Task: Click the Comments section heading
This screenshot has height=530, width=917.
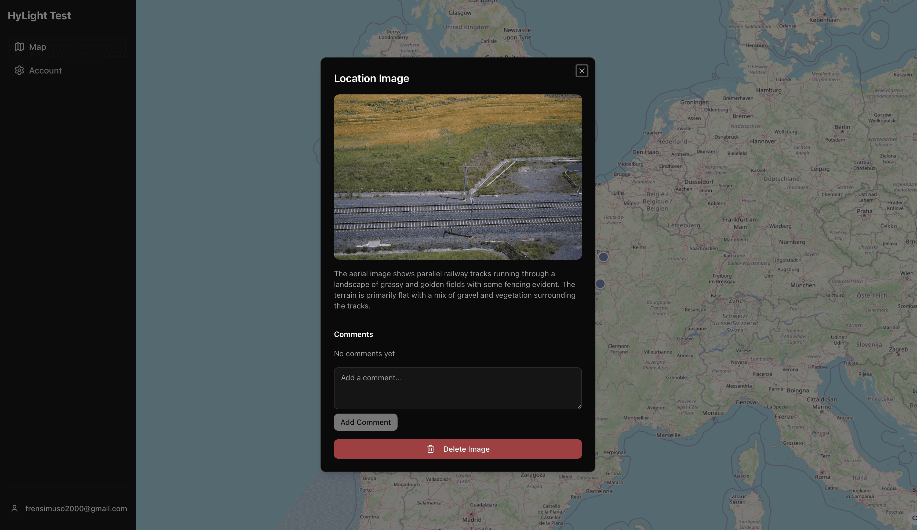Action: (x=353, y=334)
